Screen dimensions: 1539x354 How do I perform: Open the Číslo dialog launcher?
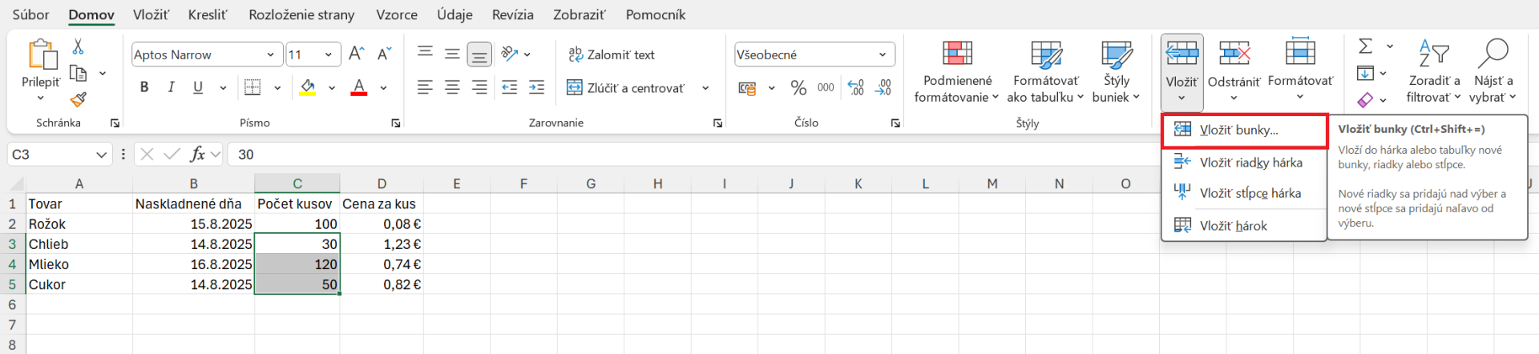(x=895, y=123)
